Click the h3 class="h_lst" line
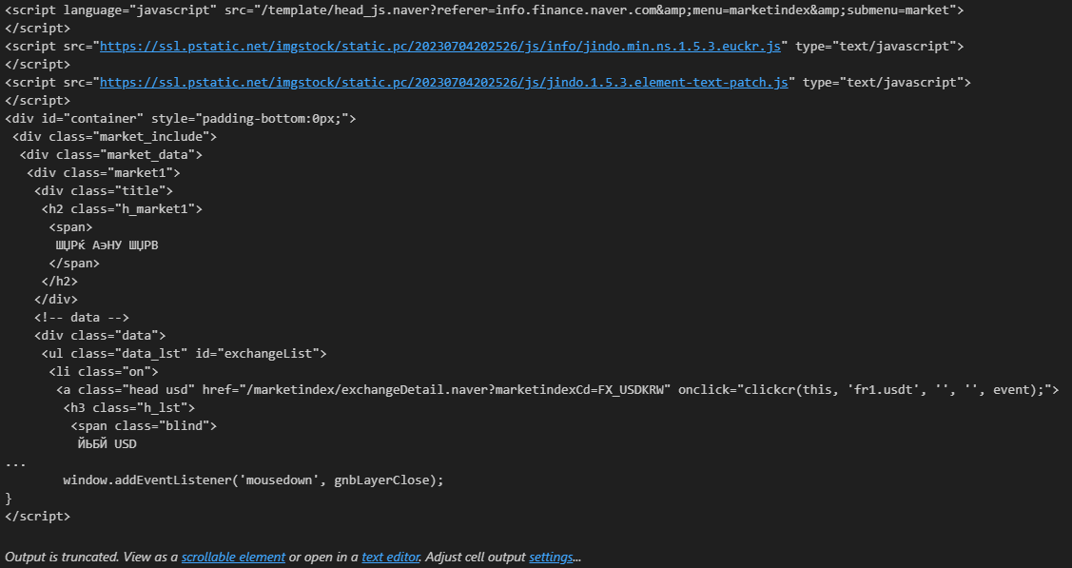Viewport: 1072px width, 568px height. point(129,407)
